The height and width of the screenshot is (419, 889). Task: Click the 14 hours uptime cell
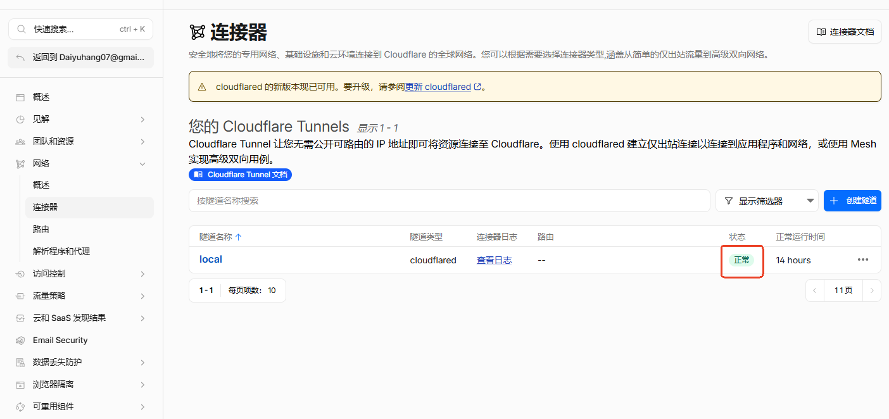pos(793,260)
